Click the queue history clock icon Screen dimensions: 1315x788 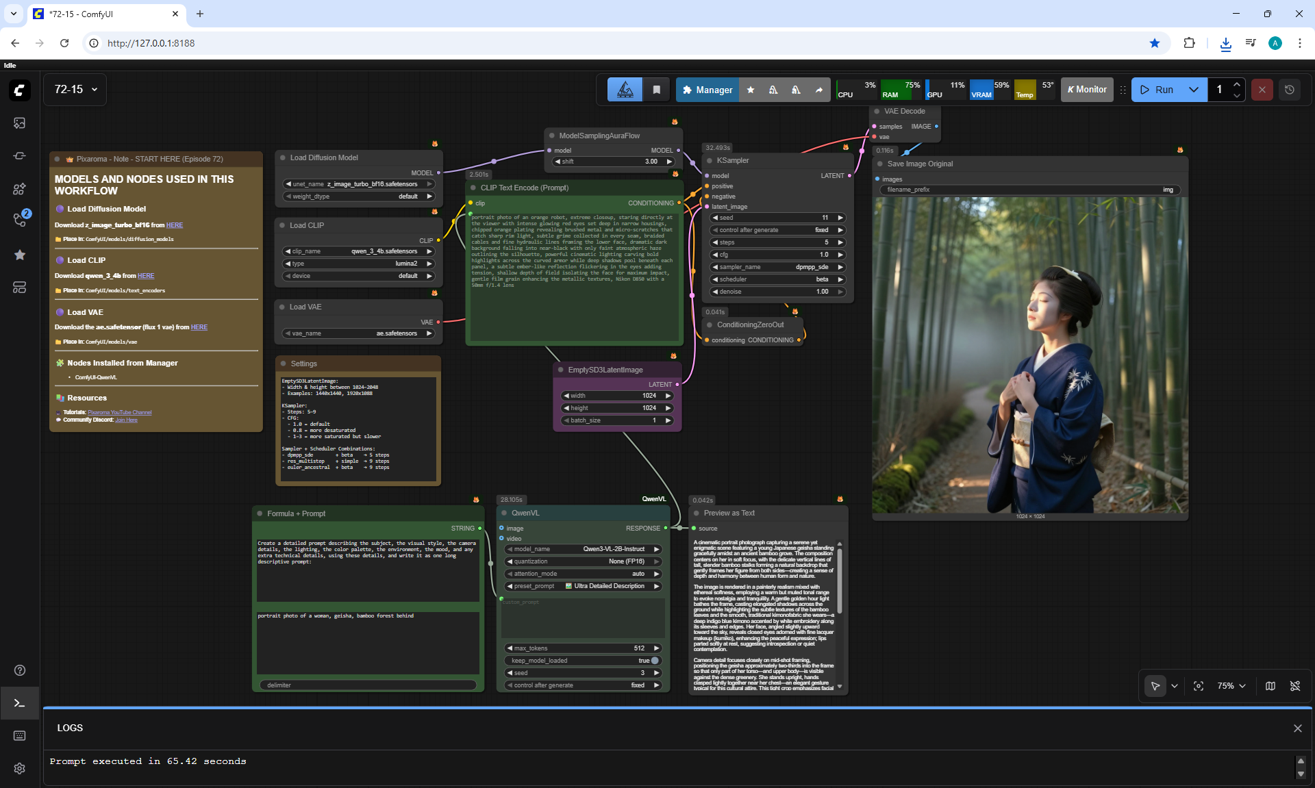[x=1290, y=90]
